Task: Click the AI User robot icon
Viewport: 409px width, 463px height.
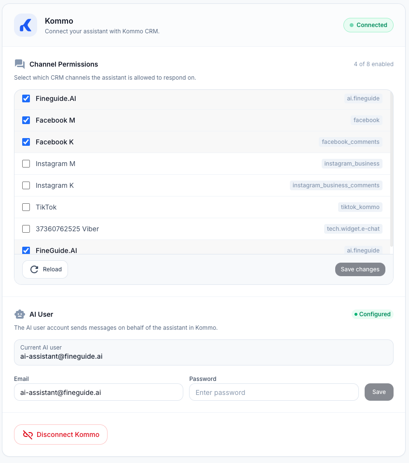Action: pos(20,314)
